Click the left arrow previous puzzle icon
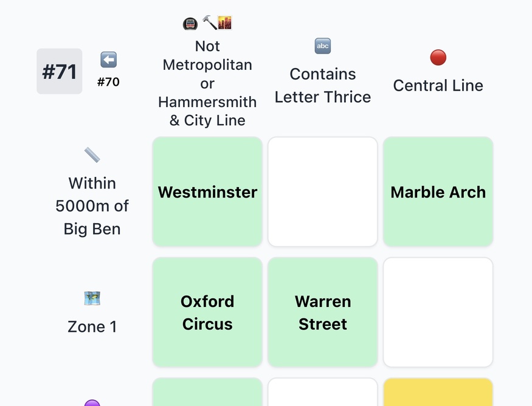This screenshot has width=532, height=406. coord(108,60)
